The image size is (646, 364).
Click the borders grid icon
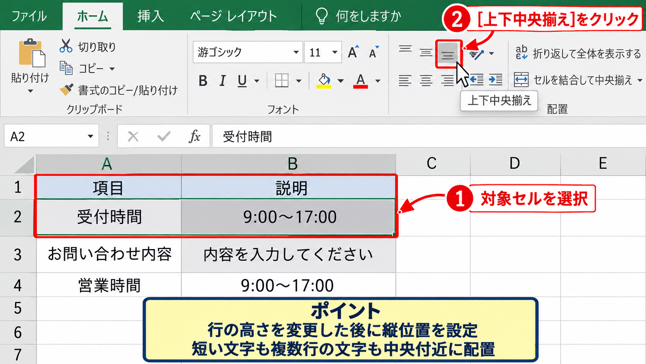click(x=282, y=80)
